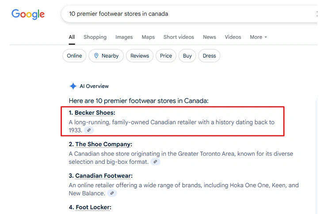Apply the Online filter chip

coord(74,56)
